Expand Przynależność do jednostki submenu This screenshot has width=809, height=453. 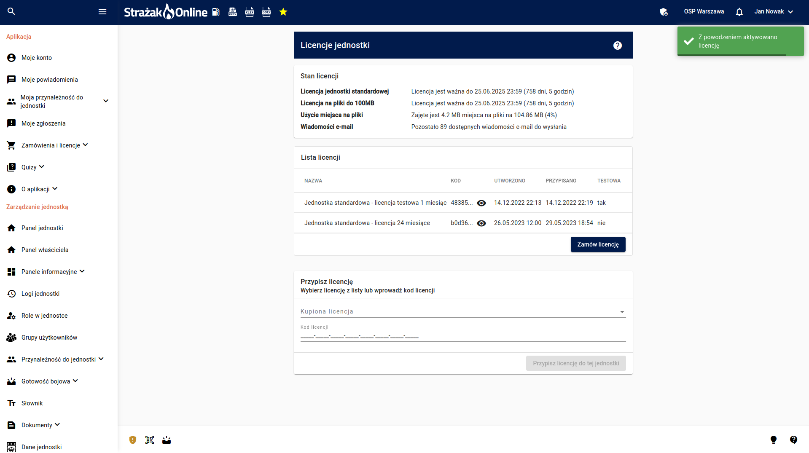tap(101, 359)
